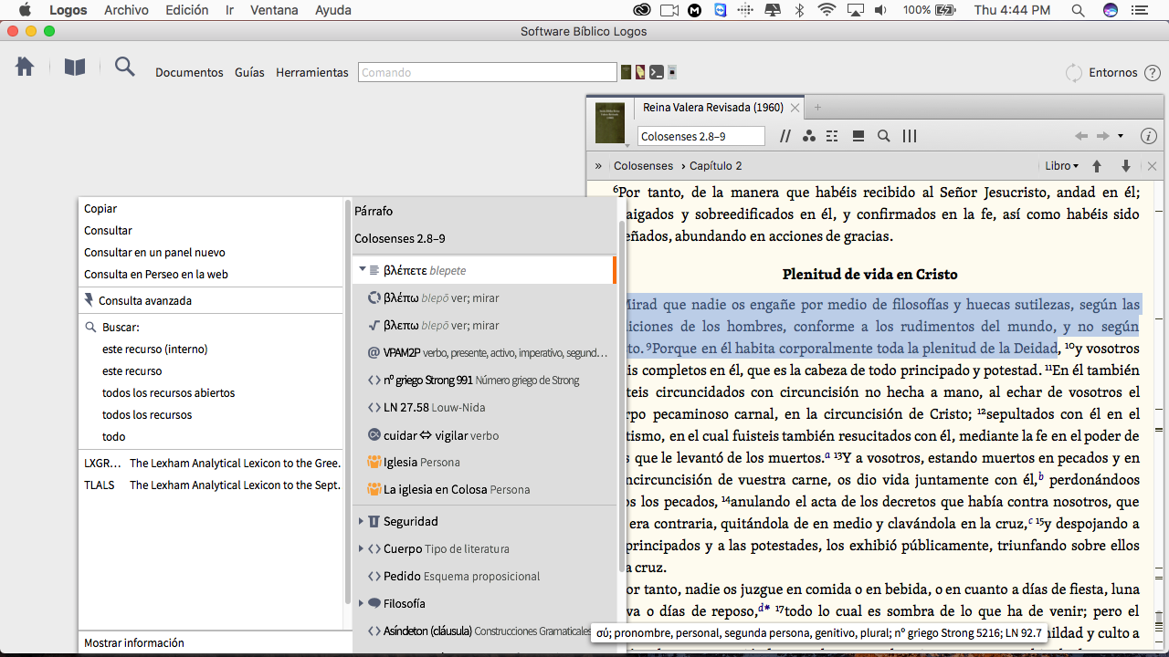This screenshot has width=1169, height=657.
Task: Open the resource cover panel menu
Action: click(610, 123)
